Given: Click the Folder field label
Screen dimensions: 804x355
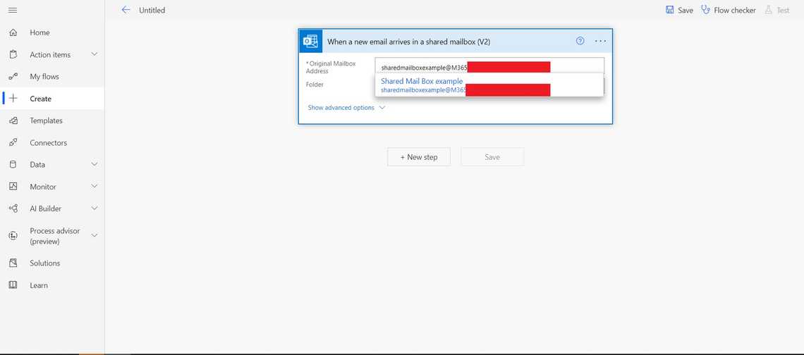Looking at the screenshot, I should [315, 85].
